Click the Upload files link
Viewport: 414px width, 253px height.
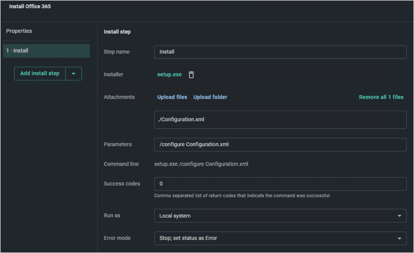pyautogui.click(x=172, y=97)
